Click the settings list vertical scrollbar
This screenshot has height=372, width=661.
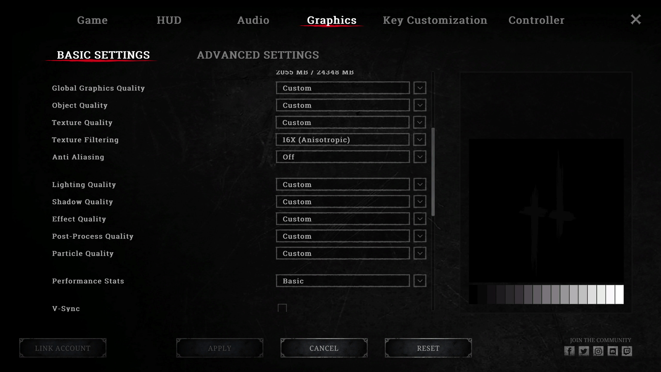pos(433,172)
